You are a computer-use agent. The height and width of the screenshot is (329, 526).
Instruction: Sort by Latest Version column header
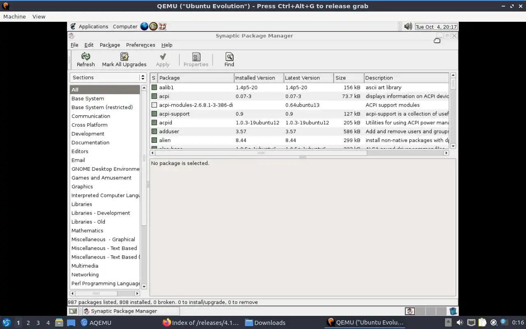pos(309,78)
